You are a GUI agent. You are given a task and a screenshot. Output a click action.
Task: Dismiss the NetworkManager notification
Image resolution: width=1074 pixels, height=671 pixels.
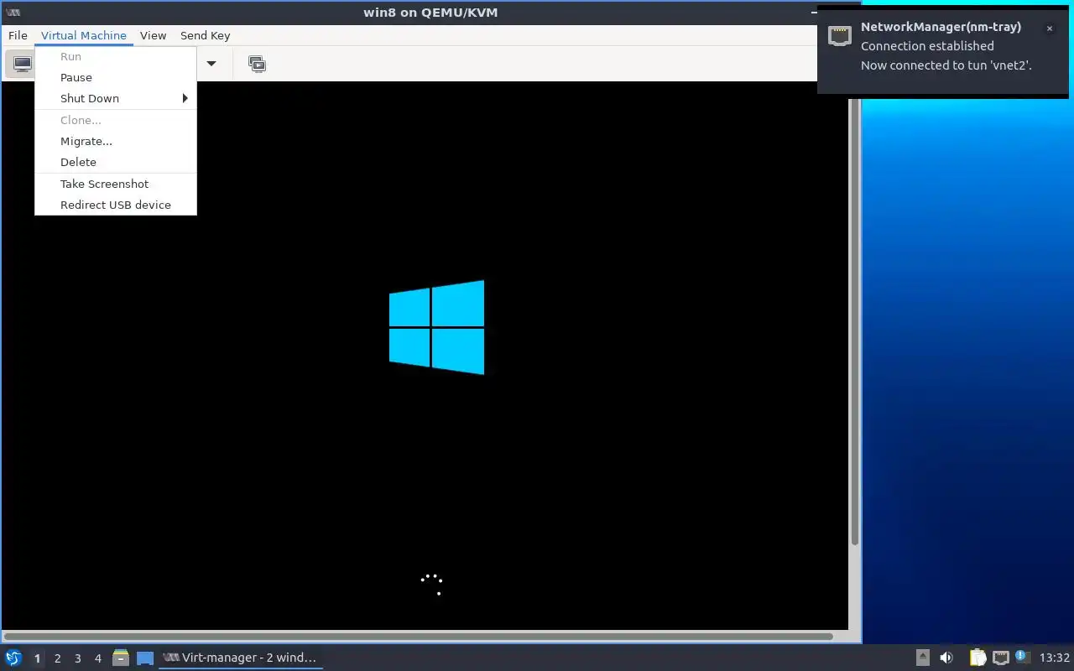pyautogui.click(x=1049, y=29)
